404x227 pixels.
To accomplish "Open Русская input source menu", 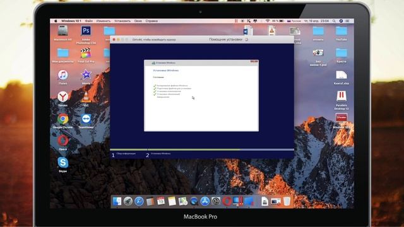I will pyautogui.click(x=294, y=21).
